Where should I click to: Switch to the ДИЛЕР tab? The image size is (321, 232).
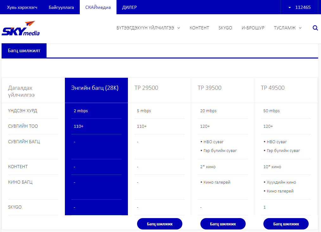[129, 7]
